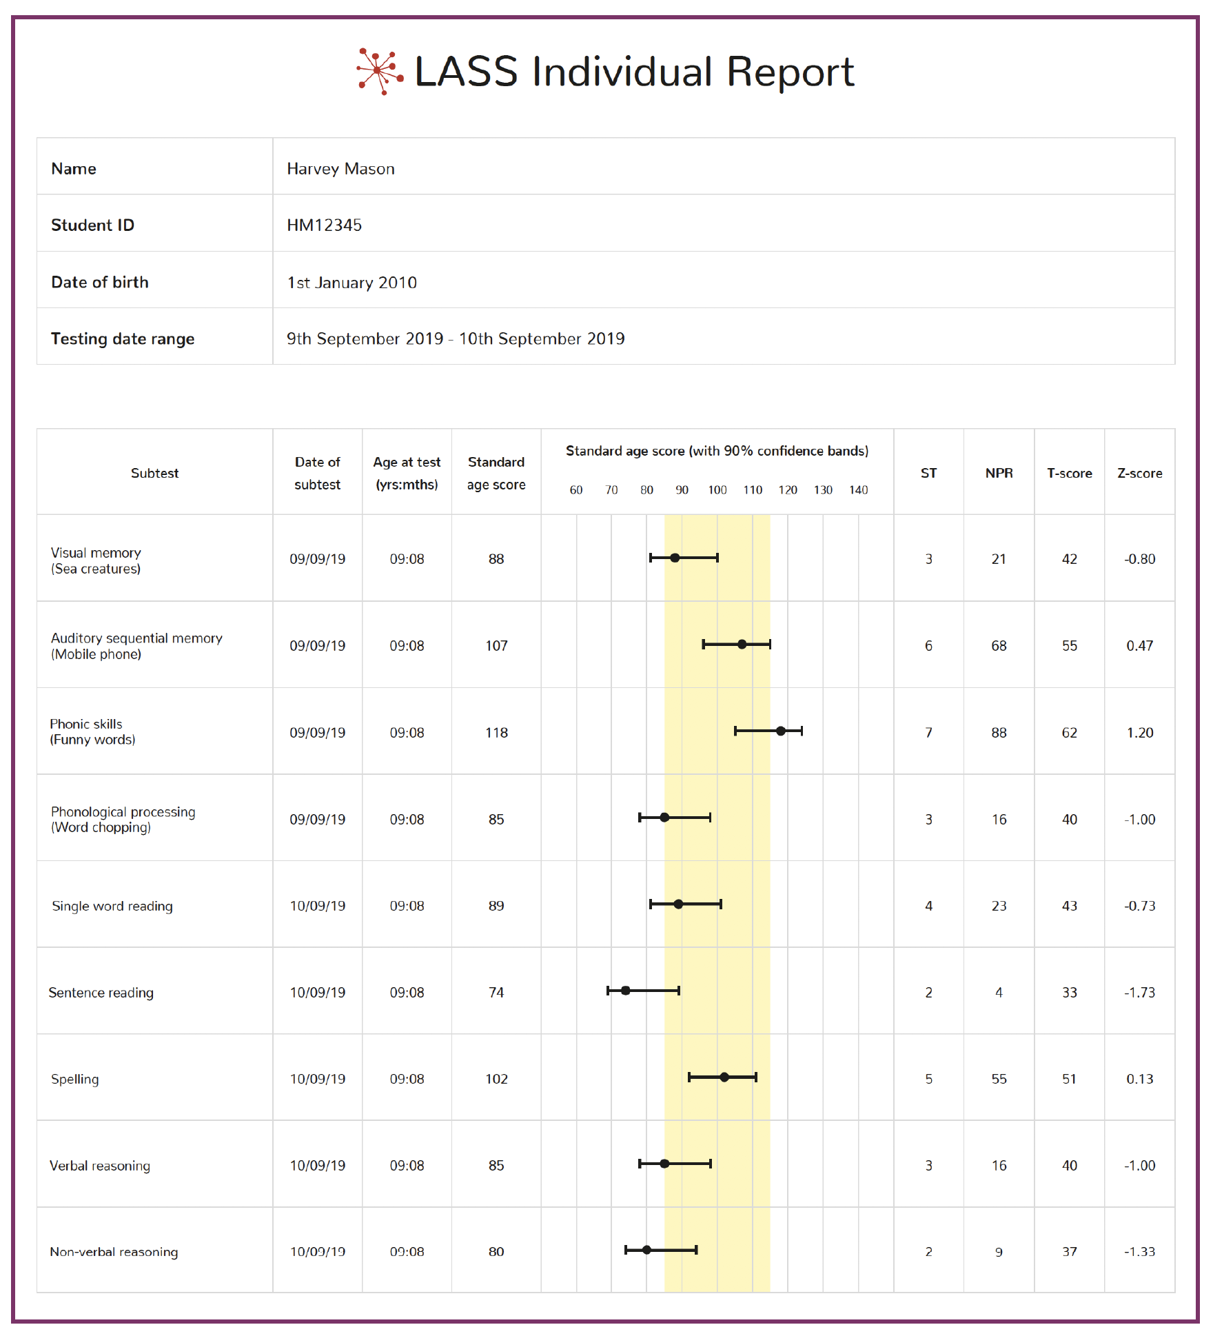The image size is (1213, 1336).
Task: Click the 100 tick label on chart axis
Action: click(x=717, y=490)
